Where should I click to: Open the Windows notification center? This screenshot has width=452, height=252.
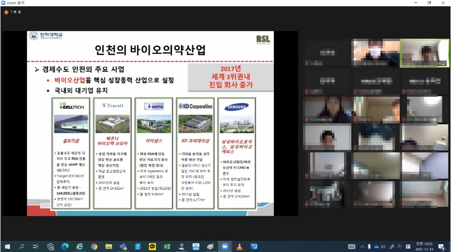coord(442,247)
